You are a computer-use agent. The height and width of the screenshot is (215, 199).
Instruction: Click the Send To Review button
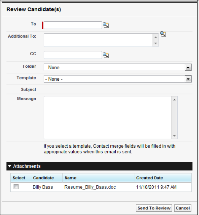coord(154,208)
